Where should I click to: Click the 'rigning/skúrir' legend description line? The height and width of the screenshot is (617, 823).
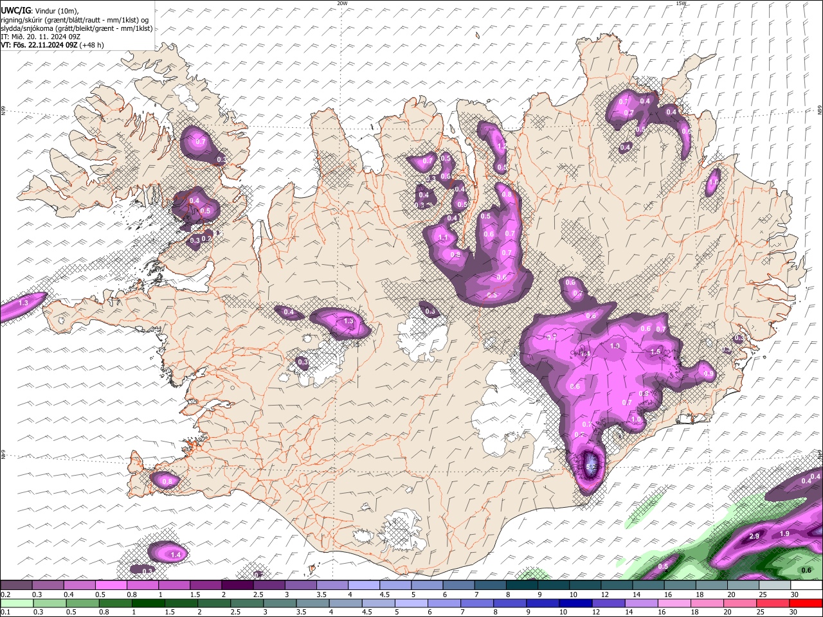pyautogui.click(x=75, y=19)
